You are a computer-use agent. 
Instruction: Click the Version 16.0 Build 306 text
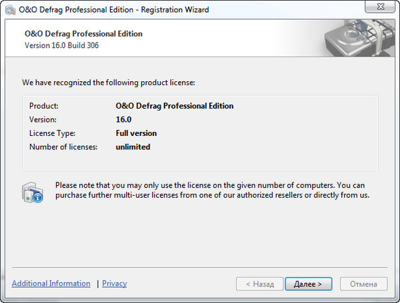(65, 45)
